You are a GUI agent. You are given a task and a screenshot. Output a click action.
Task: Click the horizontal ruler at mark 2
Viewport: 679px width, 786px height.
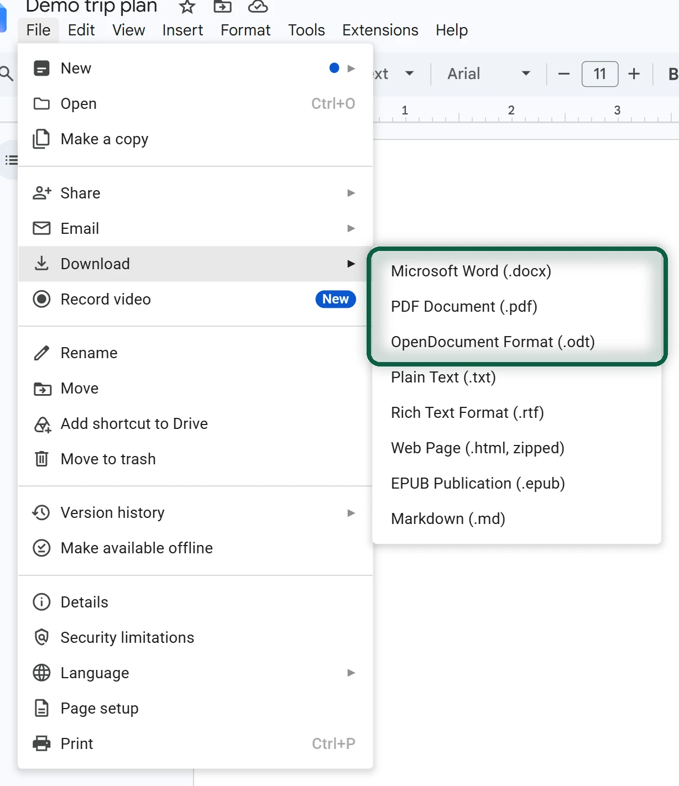click(511, 111)
